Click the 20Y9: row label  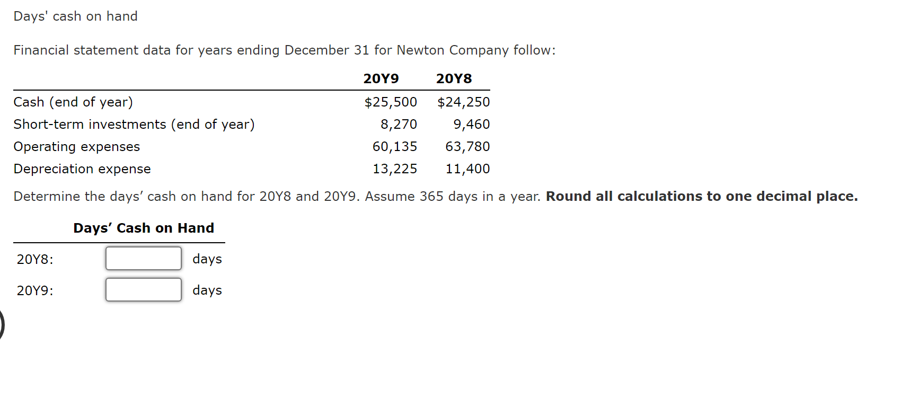(x=34, y=289)
